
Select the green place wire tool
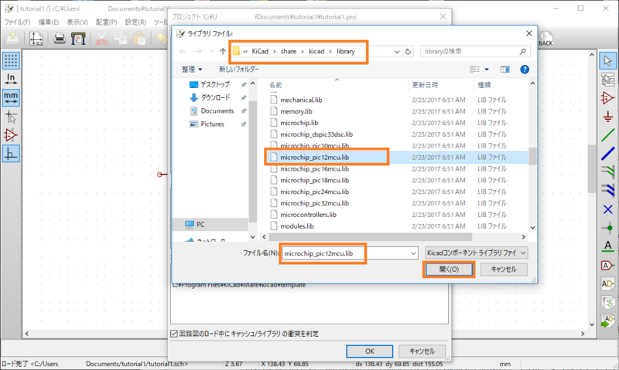click(607, 135)
